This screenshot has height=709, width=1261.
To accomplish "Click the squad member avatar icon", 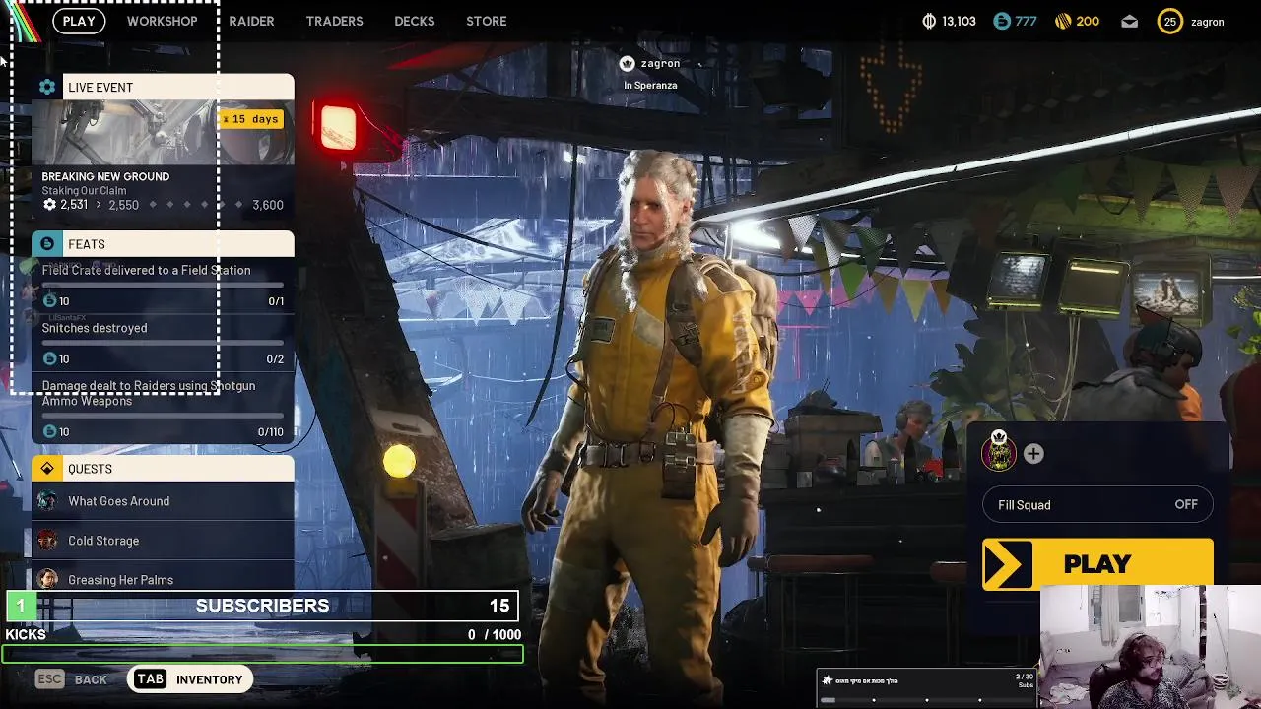I will click(999, 452).
